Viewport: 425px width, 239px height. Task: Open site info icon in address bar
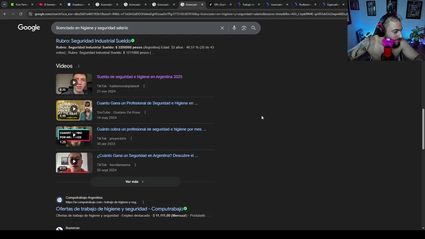click(x=30, y=14)
